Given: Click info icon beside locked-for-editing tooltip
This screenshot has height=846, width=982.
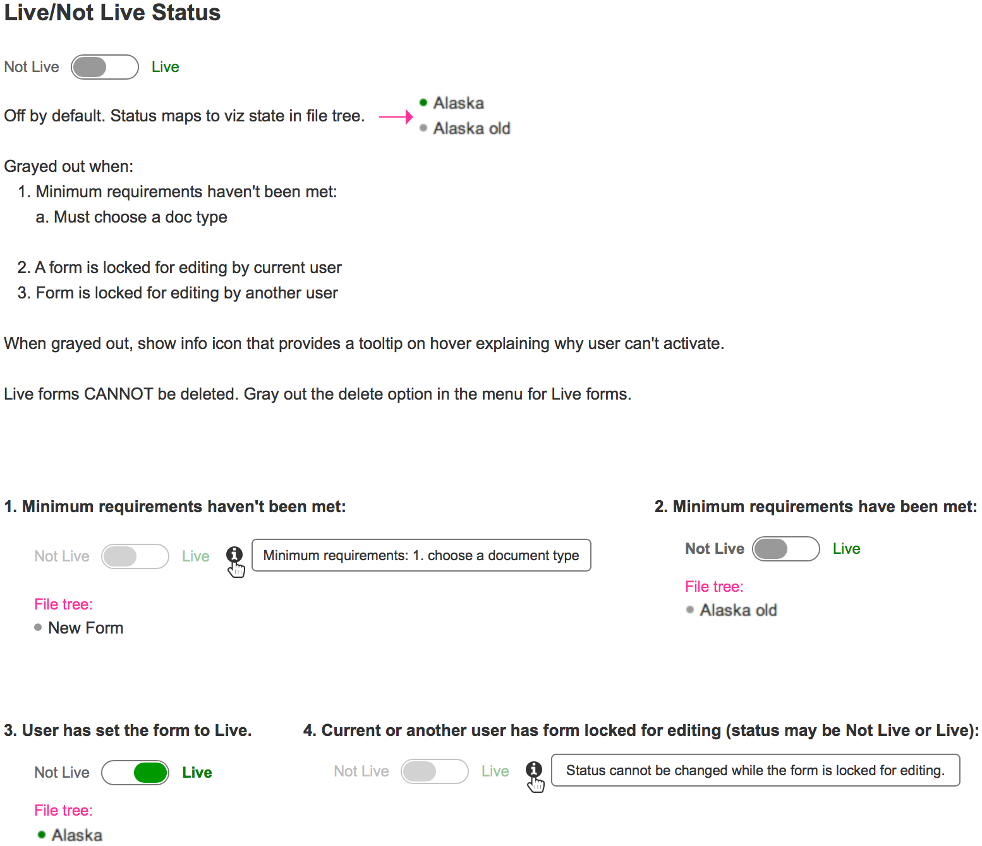Looking at the screenshot, I should (x=534, y=769).
